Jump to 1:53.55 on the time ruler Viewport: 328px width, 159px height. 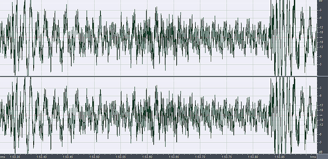tap(121, 157)
